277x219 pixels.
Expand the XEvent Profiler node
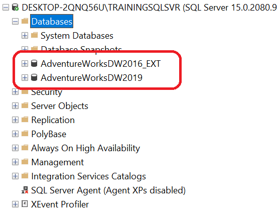click(15, 204)
